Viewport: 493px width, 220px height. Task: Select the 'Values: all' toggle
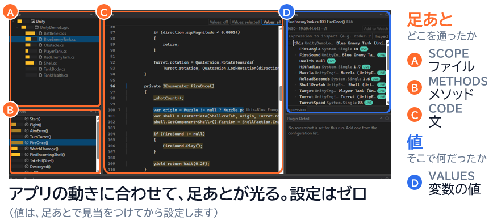(272, 22)
